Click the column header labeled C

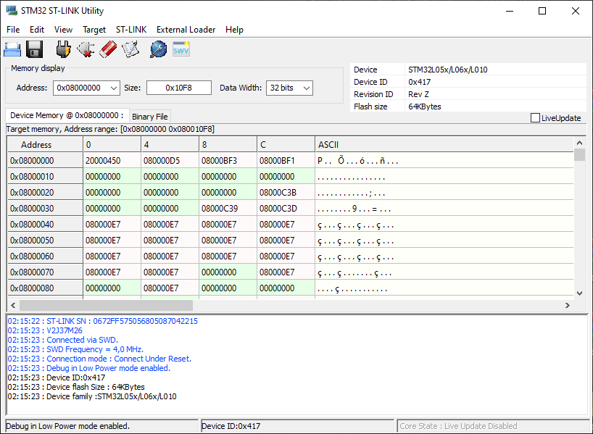tap(286, 144)
